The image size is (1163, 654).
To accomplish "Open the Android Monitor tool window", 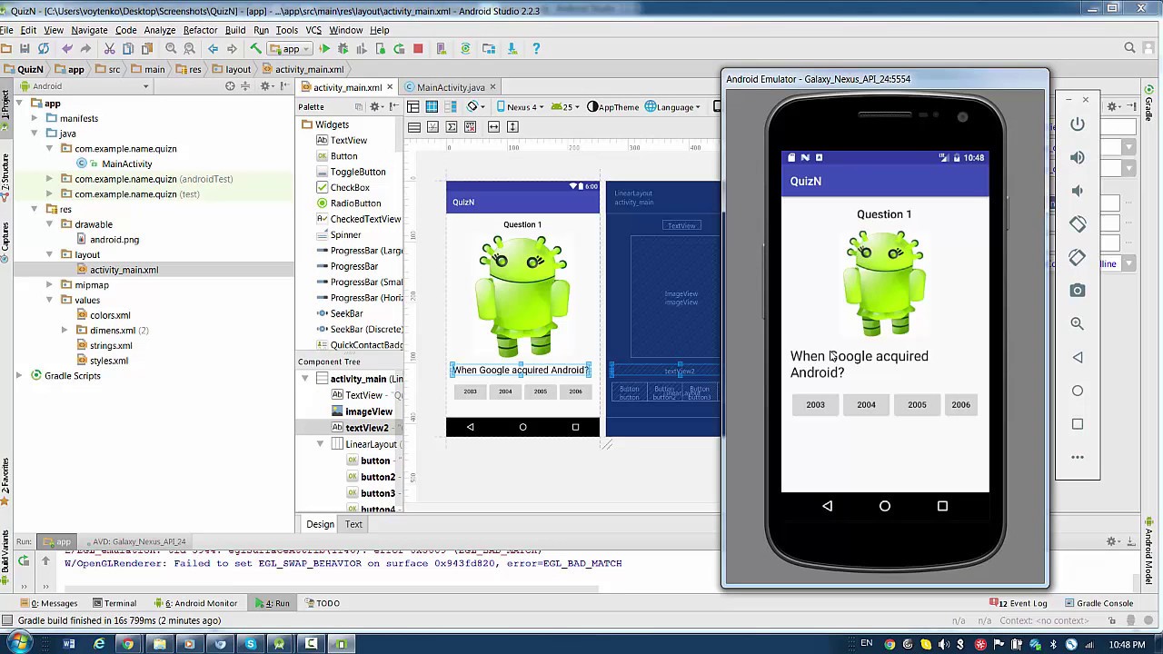I will point(195,603).
